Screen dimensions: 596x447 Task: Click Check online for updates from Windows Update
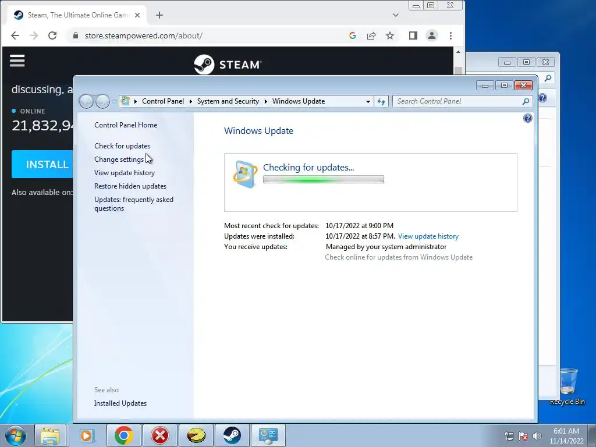point(399,257)
